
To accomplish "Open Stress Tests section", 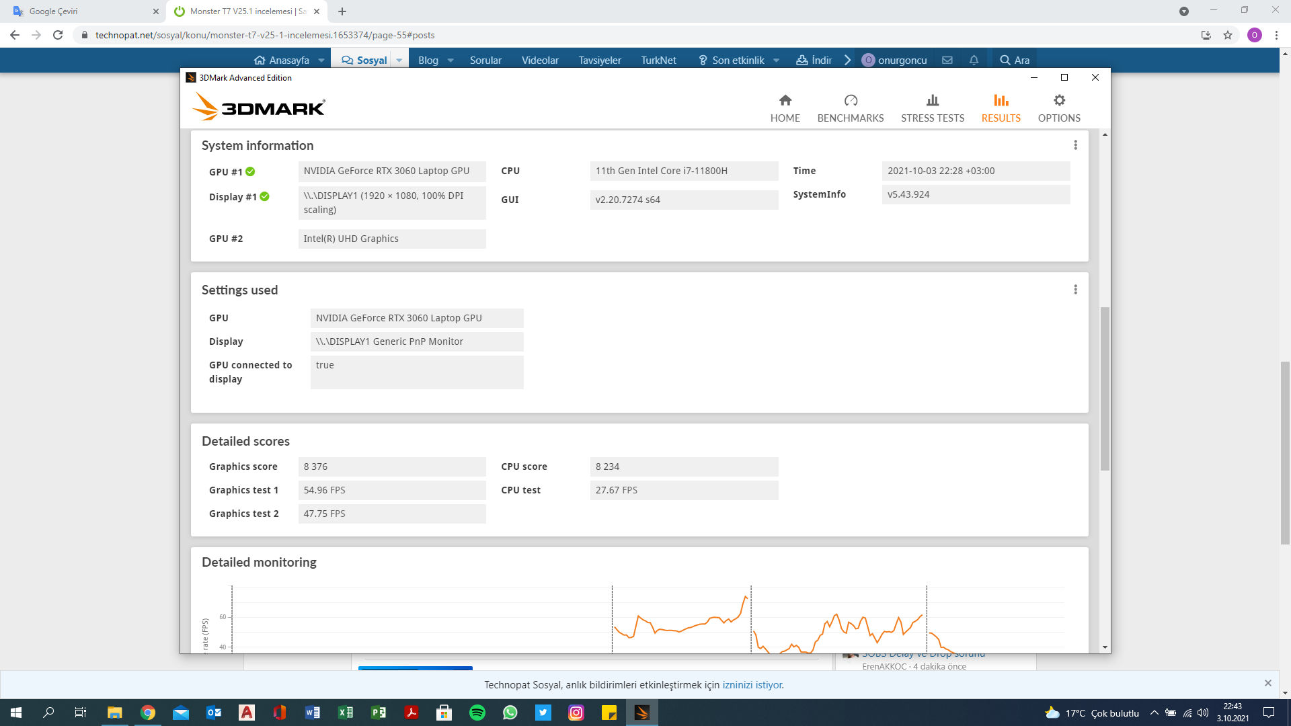I will coord(932,108).
